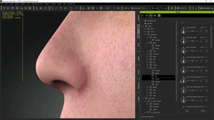Open a project with the folder icon
This screenshot has width=214, height=120.
tap(8, 8)
